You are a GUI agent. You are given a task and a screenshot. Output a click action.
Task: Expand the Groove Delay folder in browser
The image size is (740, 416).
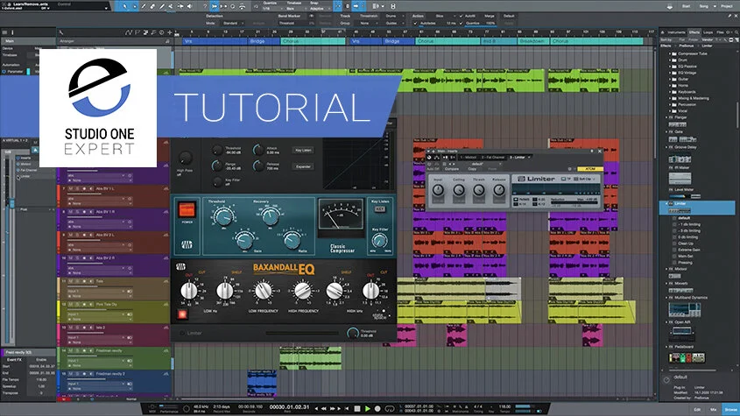pos(666,147)
